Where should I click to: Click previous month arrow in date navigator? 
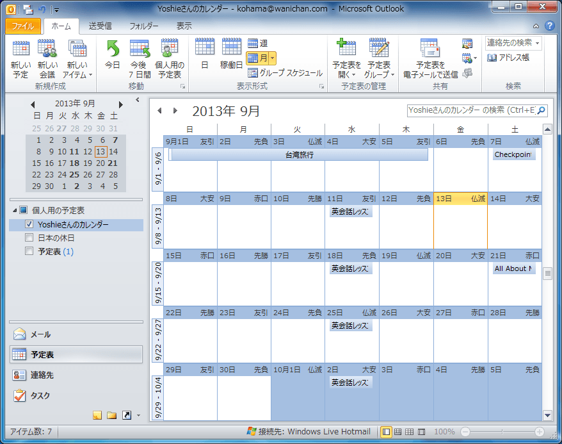[x=33, y=104]
